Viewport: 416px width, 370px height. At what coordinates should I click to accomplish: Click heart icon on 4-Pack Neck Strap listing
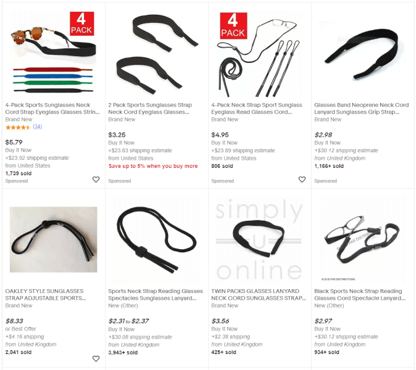pos(302,179)
